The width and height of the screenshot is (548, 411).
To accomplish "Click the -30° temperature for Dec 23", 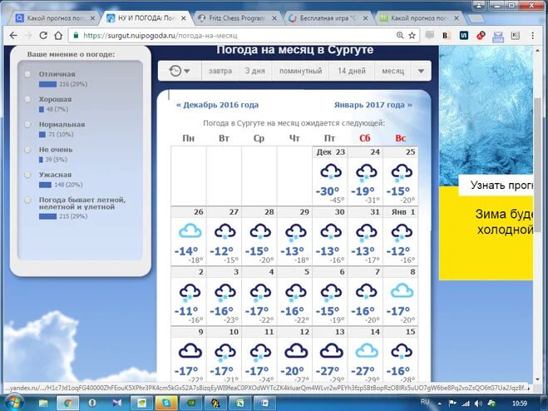I will click(327, 191).
